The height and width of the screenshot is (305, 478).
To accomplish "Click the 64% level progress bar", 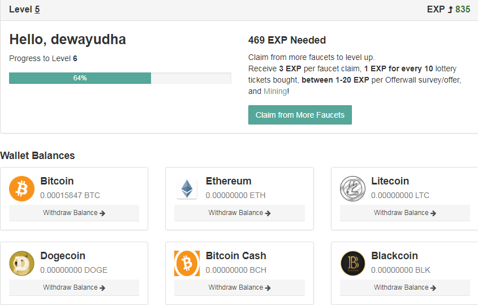I will 120,78.
